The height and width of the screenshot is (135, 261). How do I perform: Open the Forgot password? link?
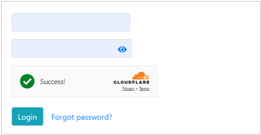tap(82, 117)
